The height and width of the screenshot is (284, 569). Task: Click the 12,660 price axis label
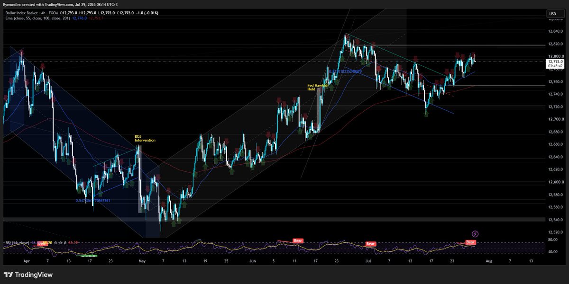tap(555, 144)
